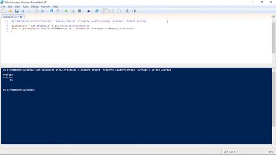
Task: Create a new script with New icon
Action: coord(4,11)
